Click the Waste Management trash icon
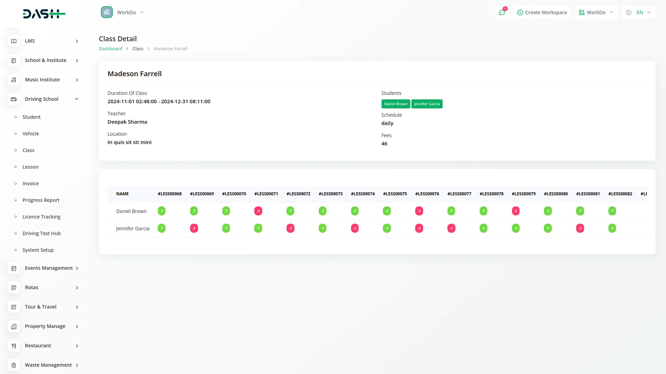666x374 pixels. pyautogui.click(x=14, y=365)
